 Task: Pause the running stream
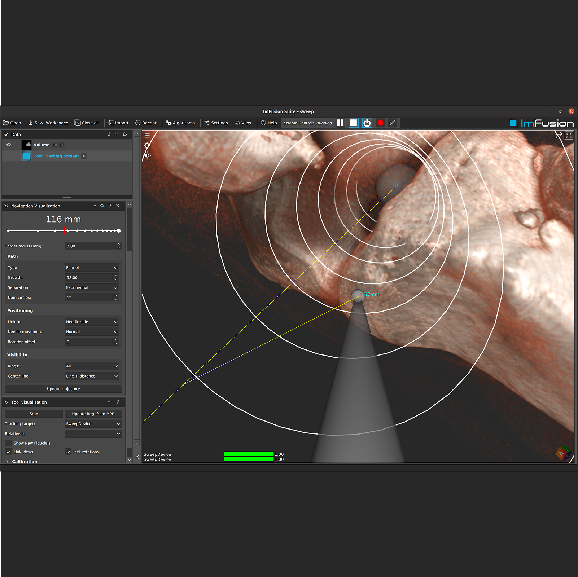pyautogui.click(x=340, y=123)
